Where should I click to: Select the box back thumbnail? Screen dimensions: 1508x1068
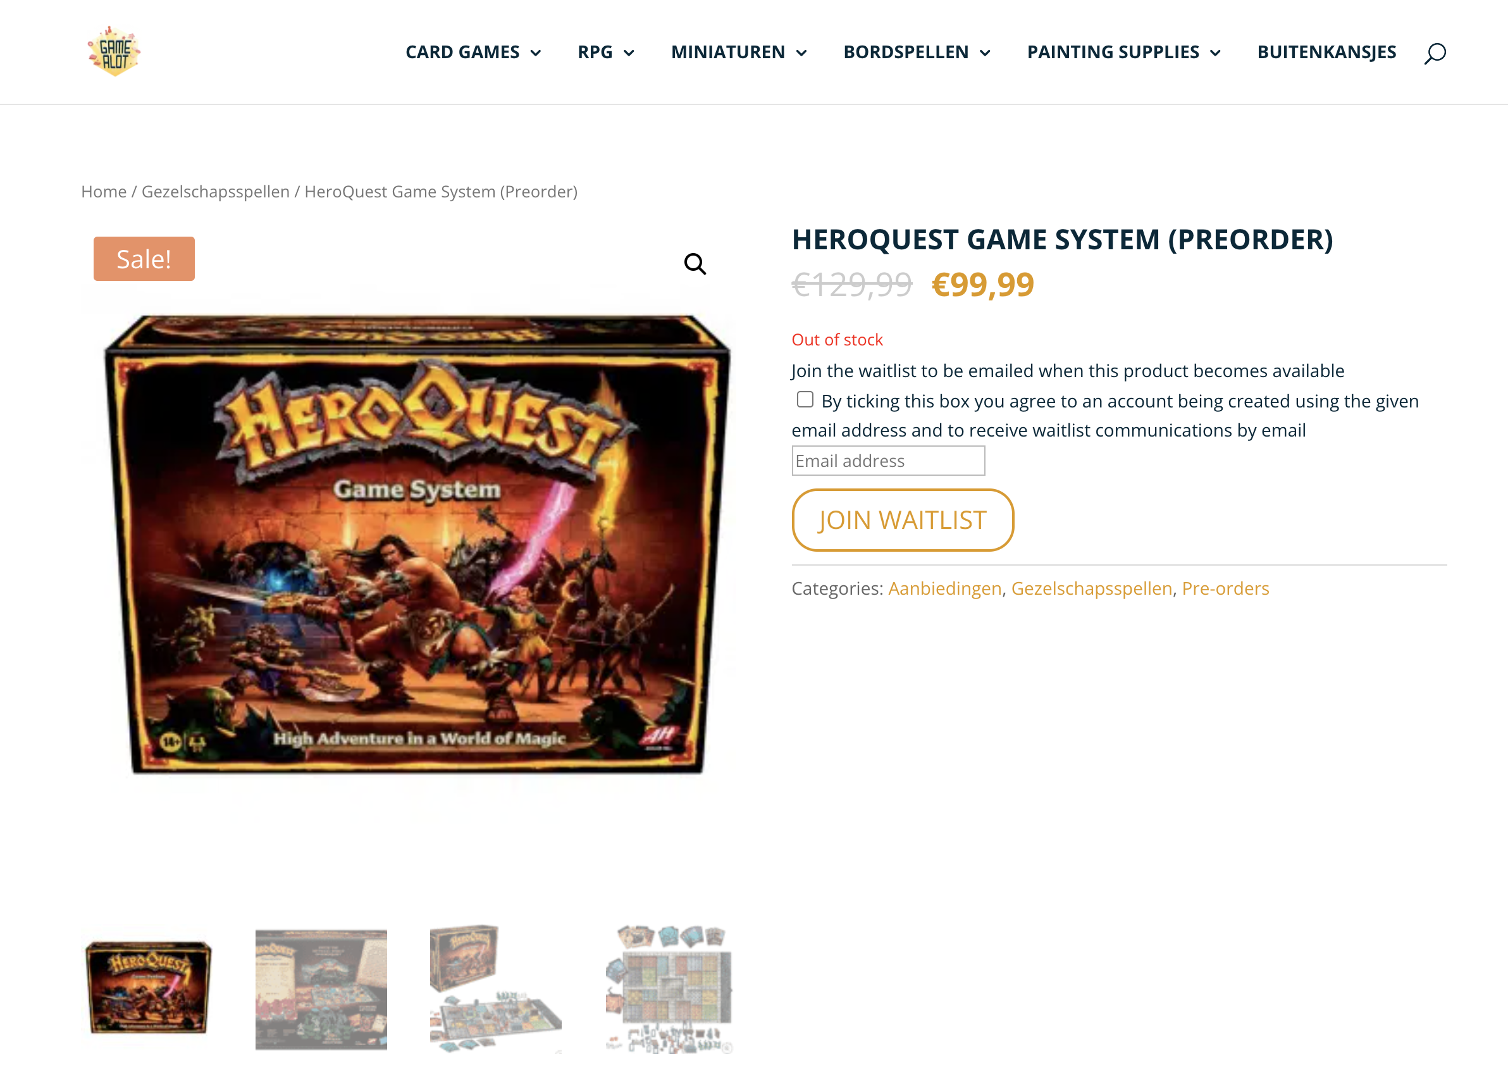pyautogui.click(x=321, y=988)
